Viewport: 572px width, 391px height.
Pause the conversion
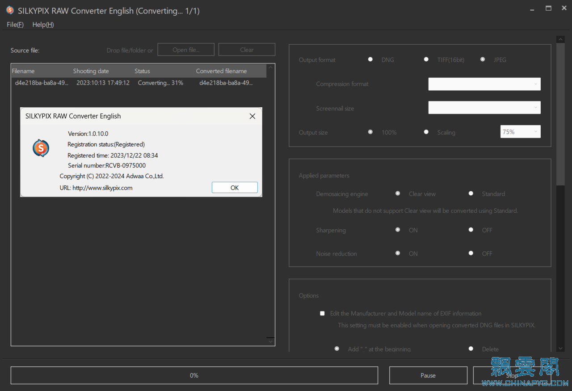(x=428, y=375)
